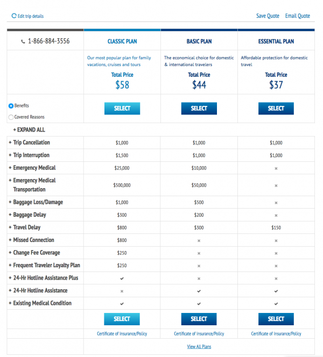Image resolution: width=323 pixels, height=357 pixels.
Task: Open Essential Plan Certificate of Insurance/Policy
Action: (x=276, y=334)
